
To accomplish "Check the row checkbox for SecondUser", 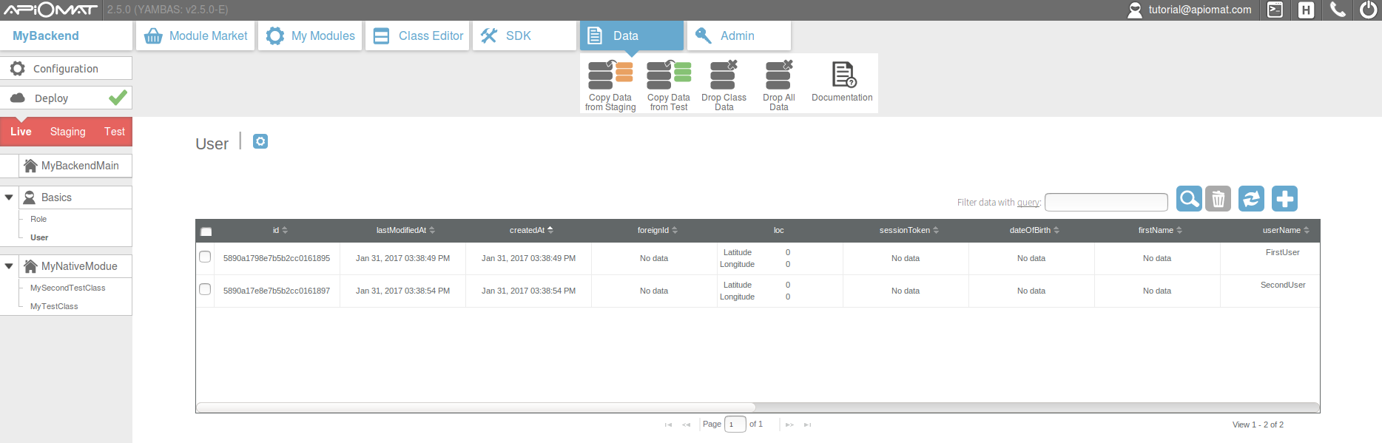I will pyautogui.click(x=205, y=289).
